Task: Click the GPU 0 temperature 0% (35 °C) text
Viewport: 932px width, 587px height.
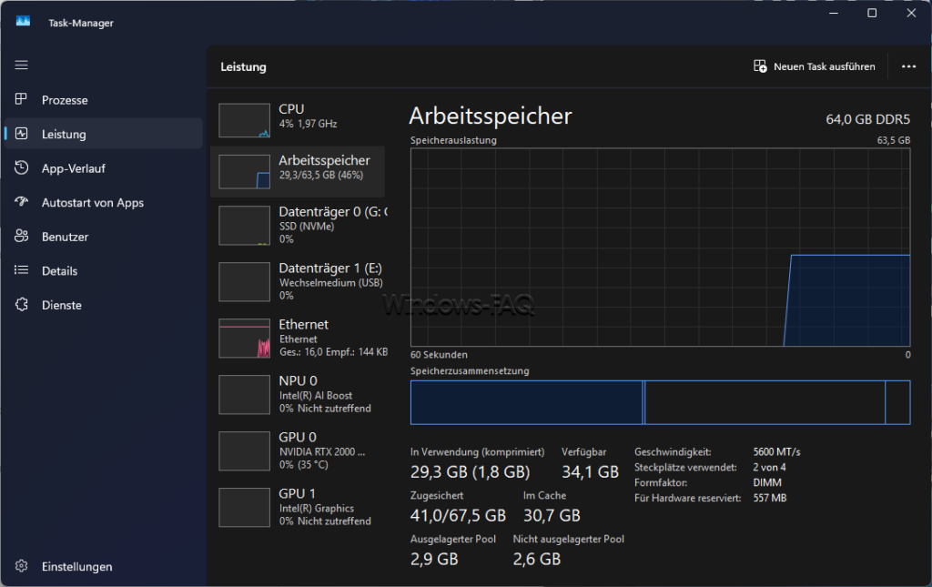Action: (304, 465)
